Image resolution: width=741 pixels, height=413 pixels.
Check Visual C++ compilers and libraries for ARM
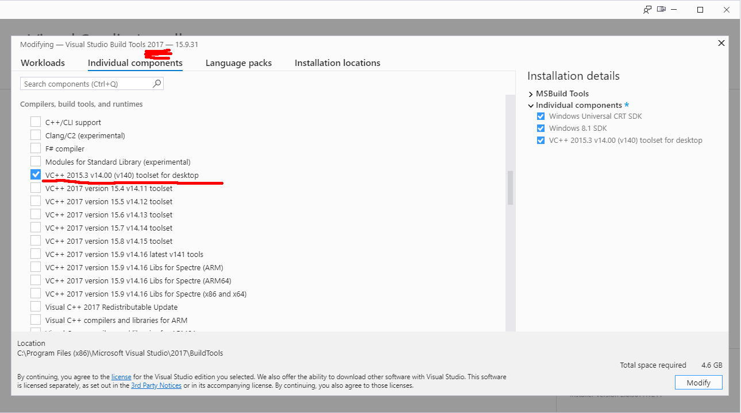click(x=36, y=320)
